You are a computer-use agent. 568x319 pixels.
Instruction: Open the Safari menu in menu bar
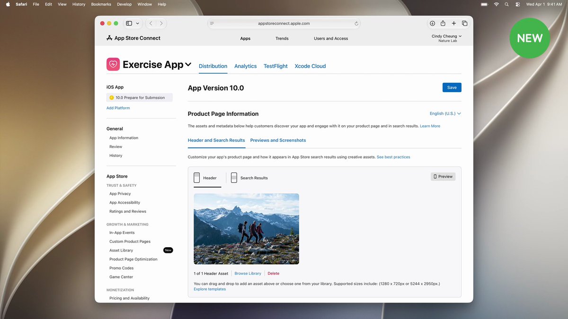(21, 4)
